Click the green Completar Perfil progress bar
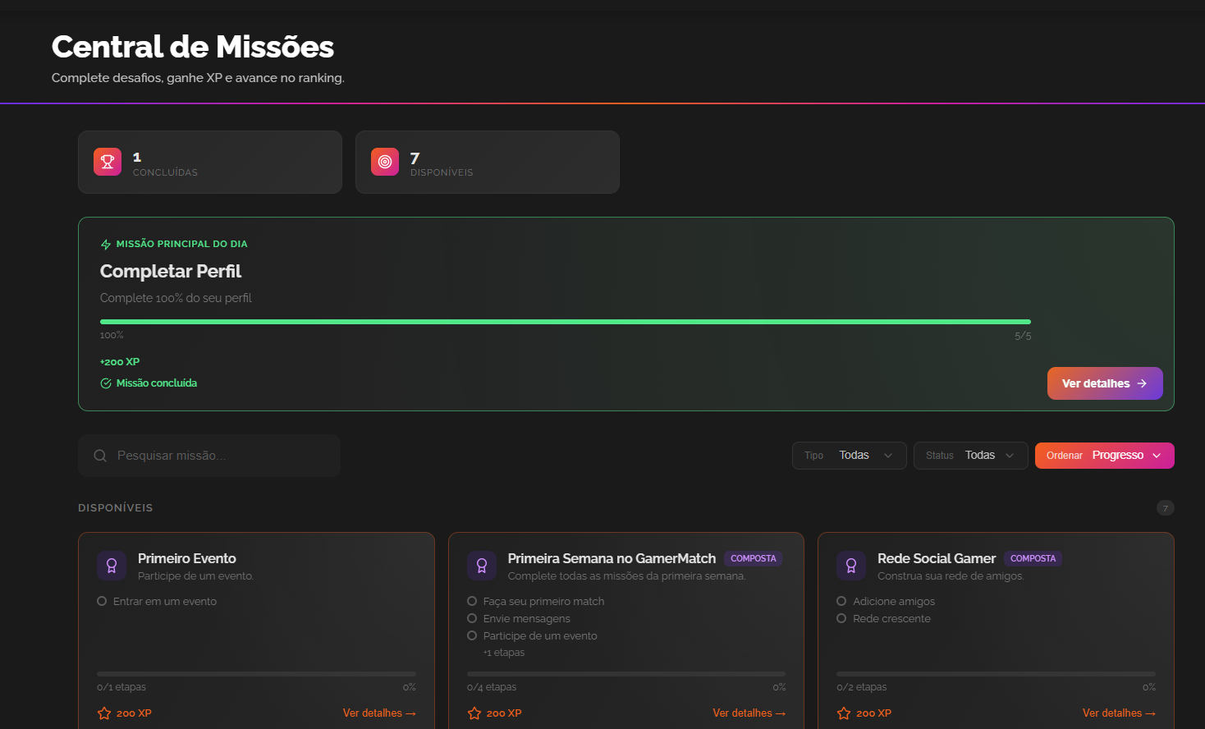This screenshot has height=729, width=1205. pyautogui.click(x=565, y=322)
